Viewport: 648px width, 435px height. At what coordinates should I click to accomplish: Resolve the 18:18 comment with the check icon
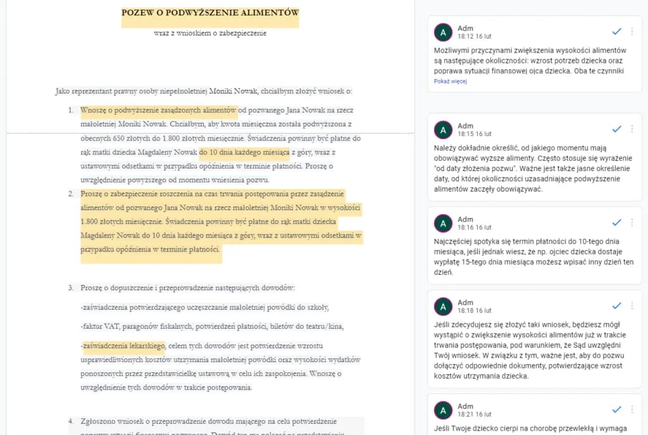point(616,305)
